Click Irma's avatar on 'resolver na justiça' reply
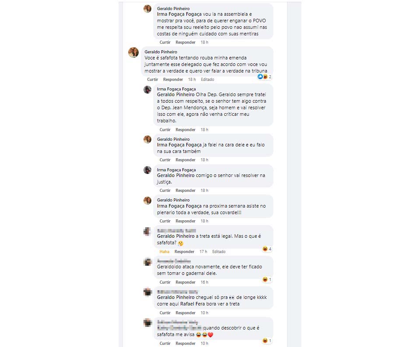 tap(147, 170)
